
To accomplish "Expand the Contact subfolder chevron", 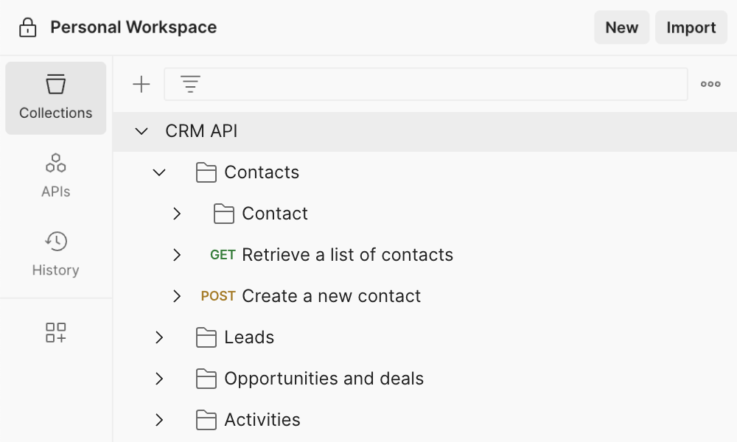I will (177, 214).
